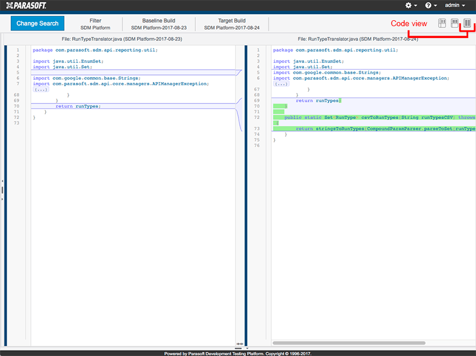Click the small down arrow on the bottom splitter
This screenshot has height=356, width=476.
pyautogui.click(x=247, y=348)
